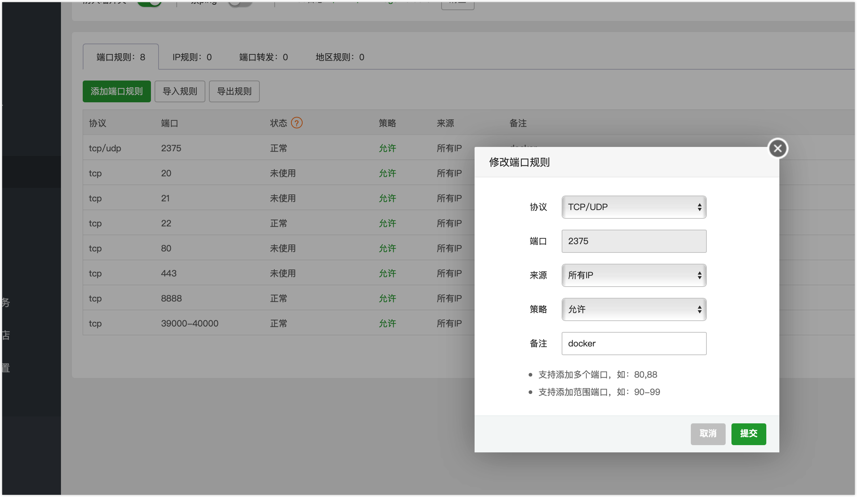Open the 协议 TCP/UDP dropdown
The width and height of the screenshot is (857, 497).
(633, 207)
